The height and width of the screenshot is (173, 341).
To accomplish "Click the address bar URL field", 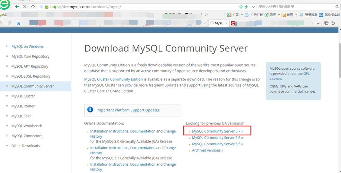I will point(143,7).
